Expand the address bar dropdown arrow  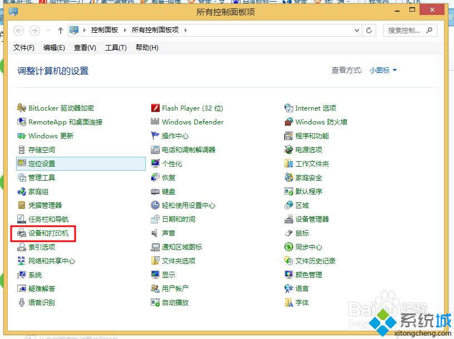point(357,30)
